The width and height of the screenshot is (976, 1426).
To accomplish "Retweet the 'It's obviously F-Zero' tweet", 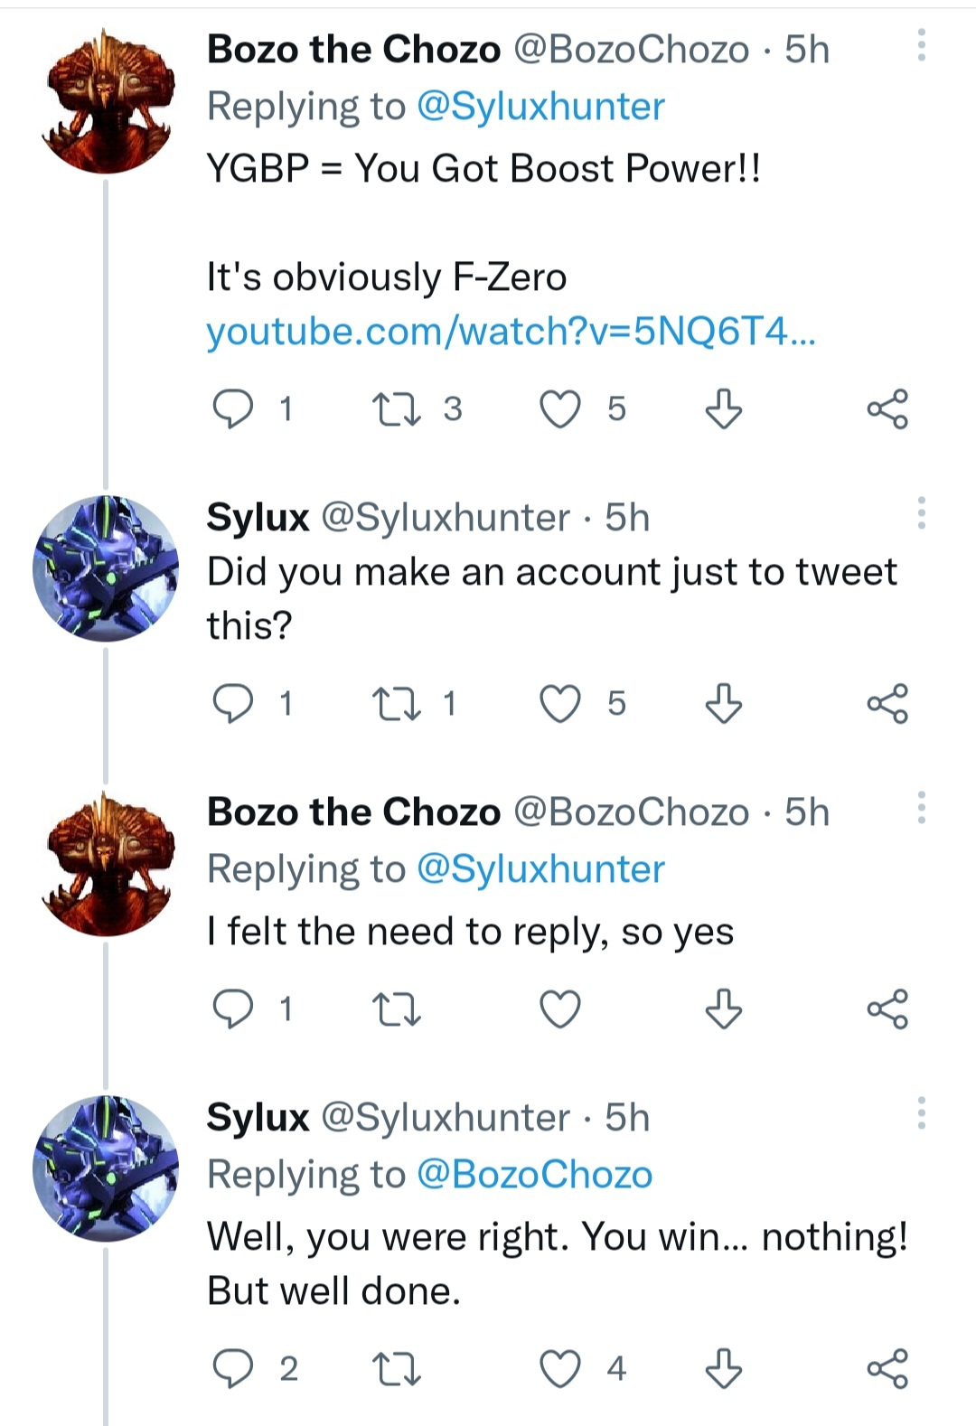I will [x=397, y=409].
